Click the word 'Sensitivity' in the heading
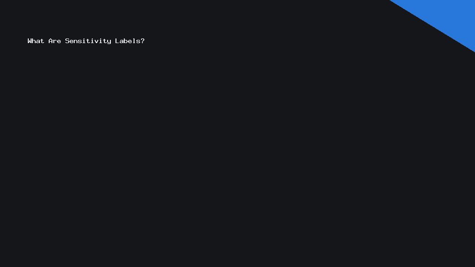475x267 pixels. click(88, 41)
